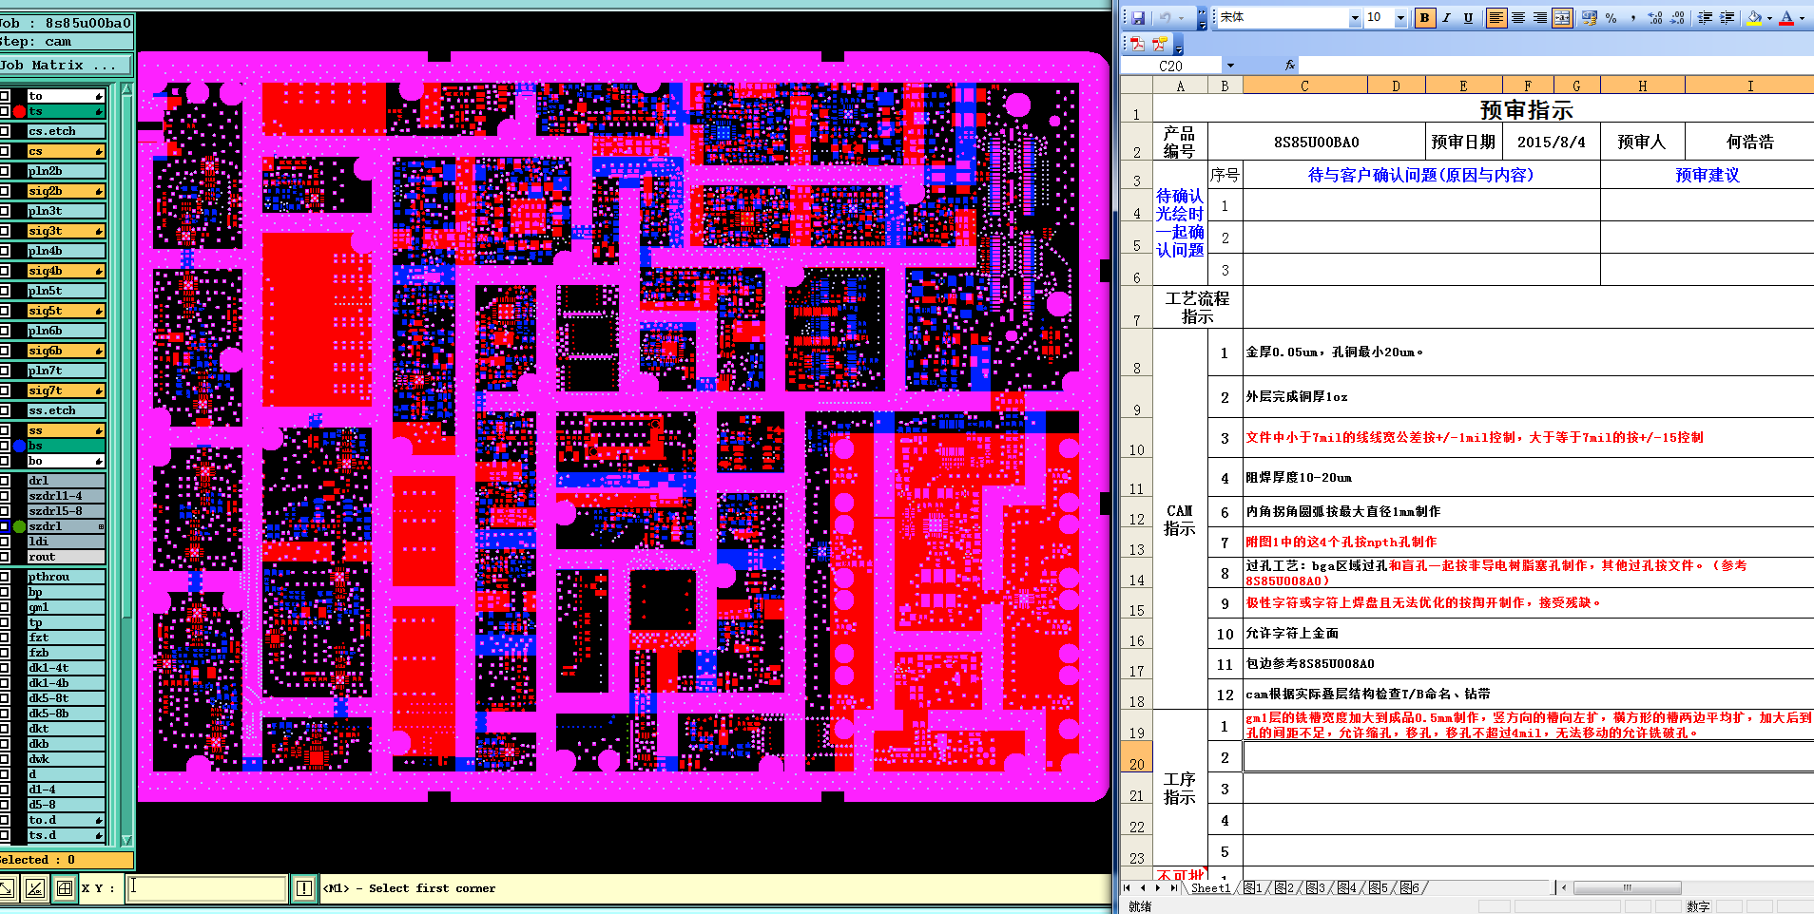Click the layer list scroll-down arrow

coord(126,840)
